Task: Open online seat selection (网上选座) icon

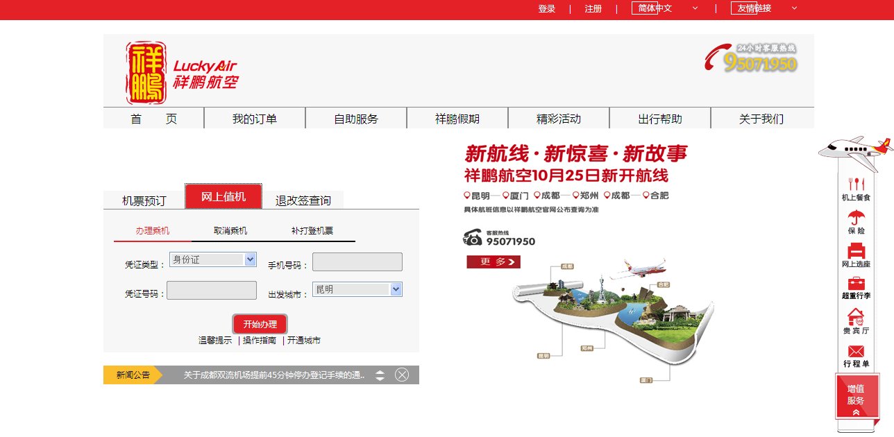Action: [x=857, y=252]
